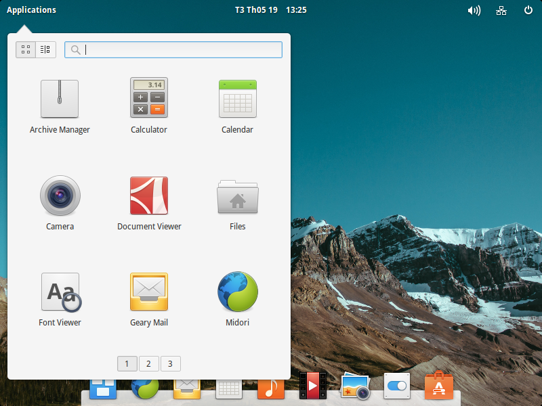
Task: Open the Photos app in the dock
Action: (x=355, y=386)
